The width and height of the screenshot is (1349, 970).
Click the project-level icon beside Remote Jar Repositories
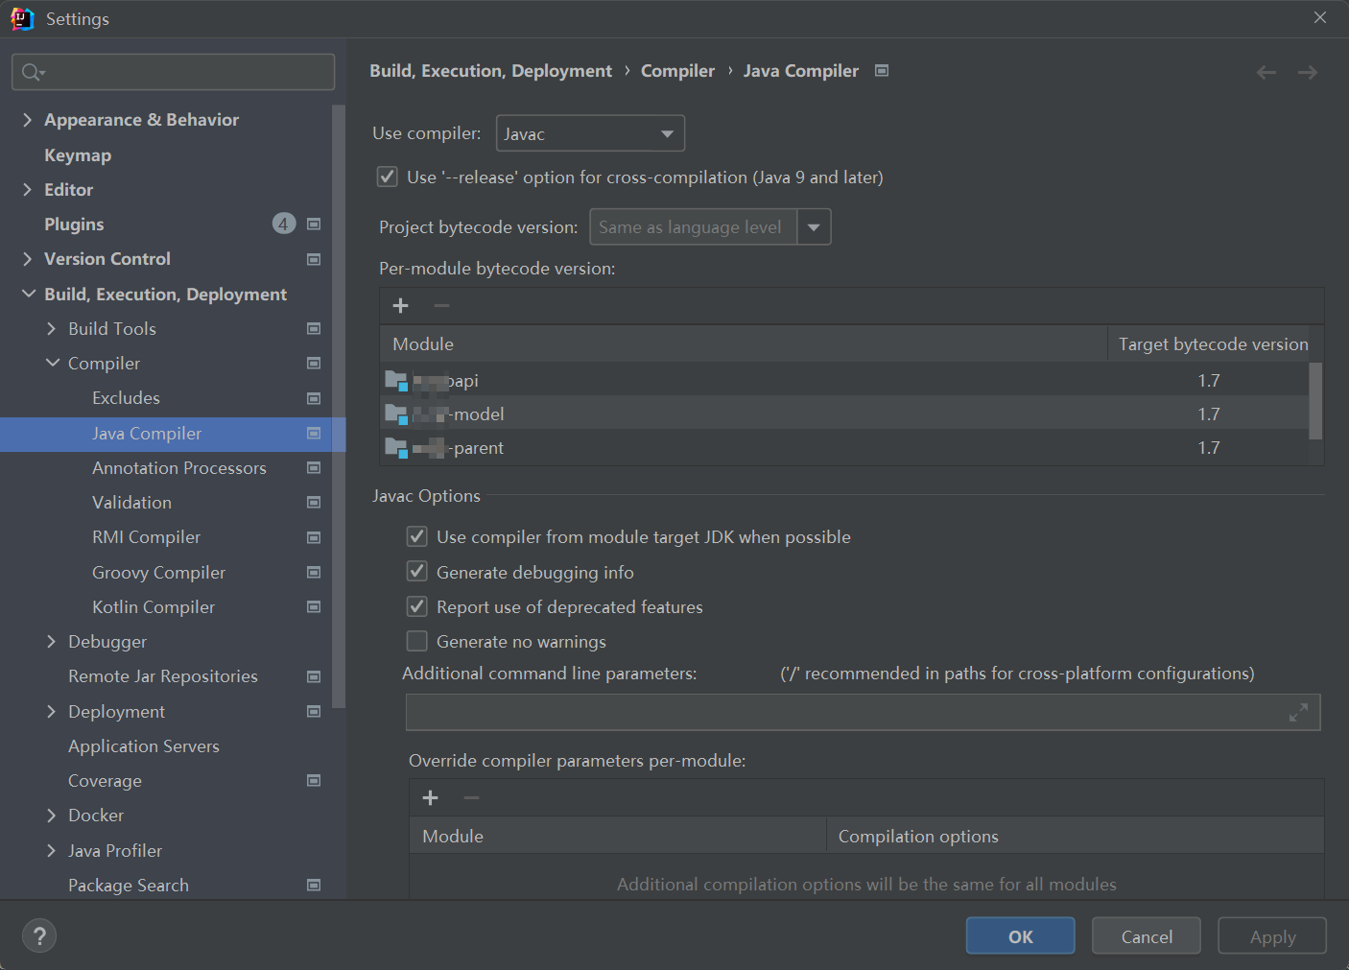tap(314, 676)
